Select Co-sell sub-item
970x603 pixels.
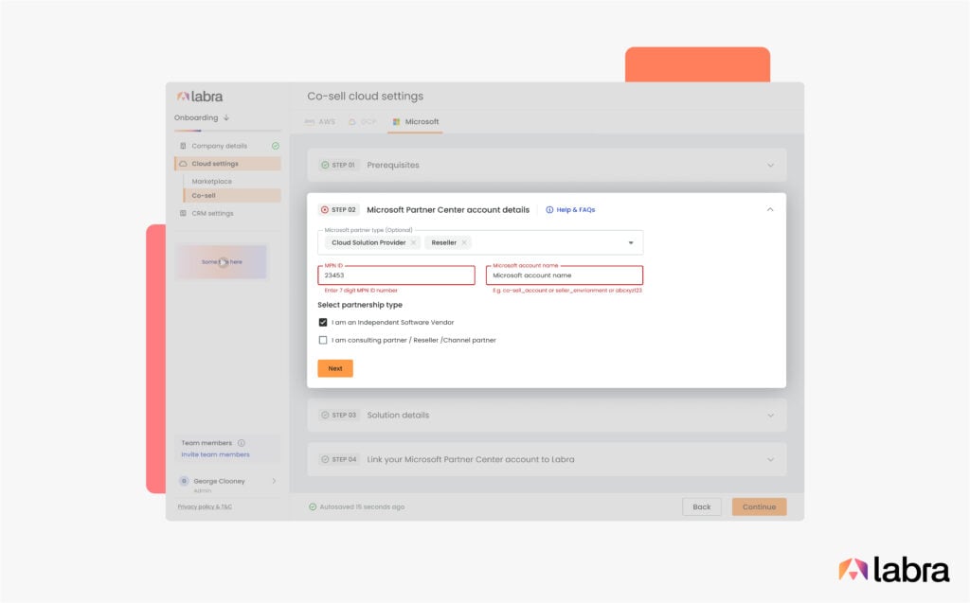(233, 195)
